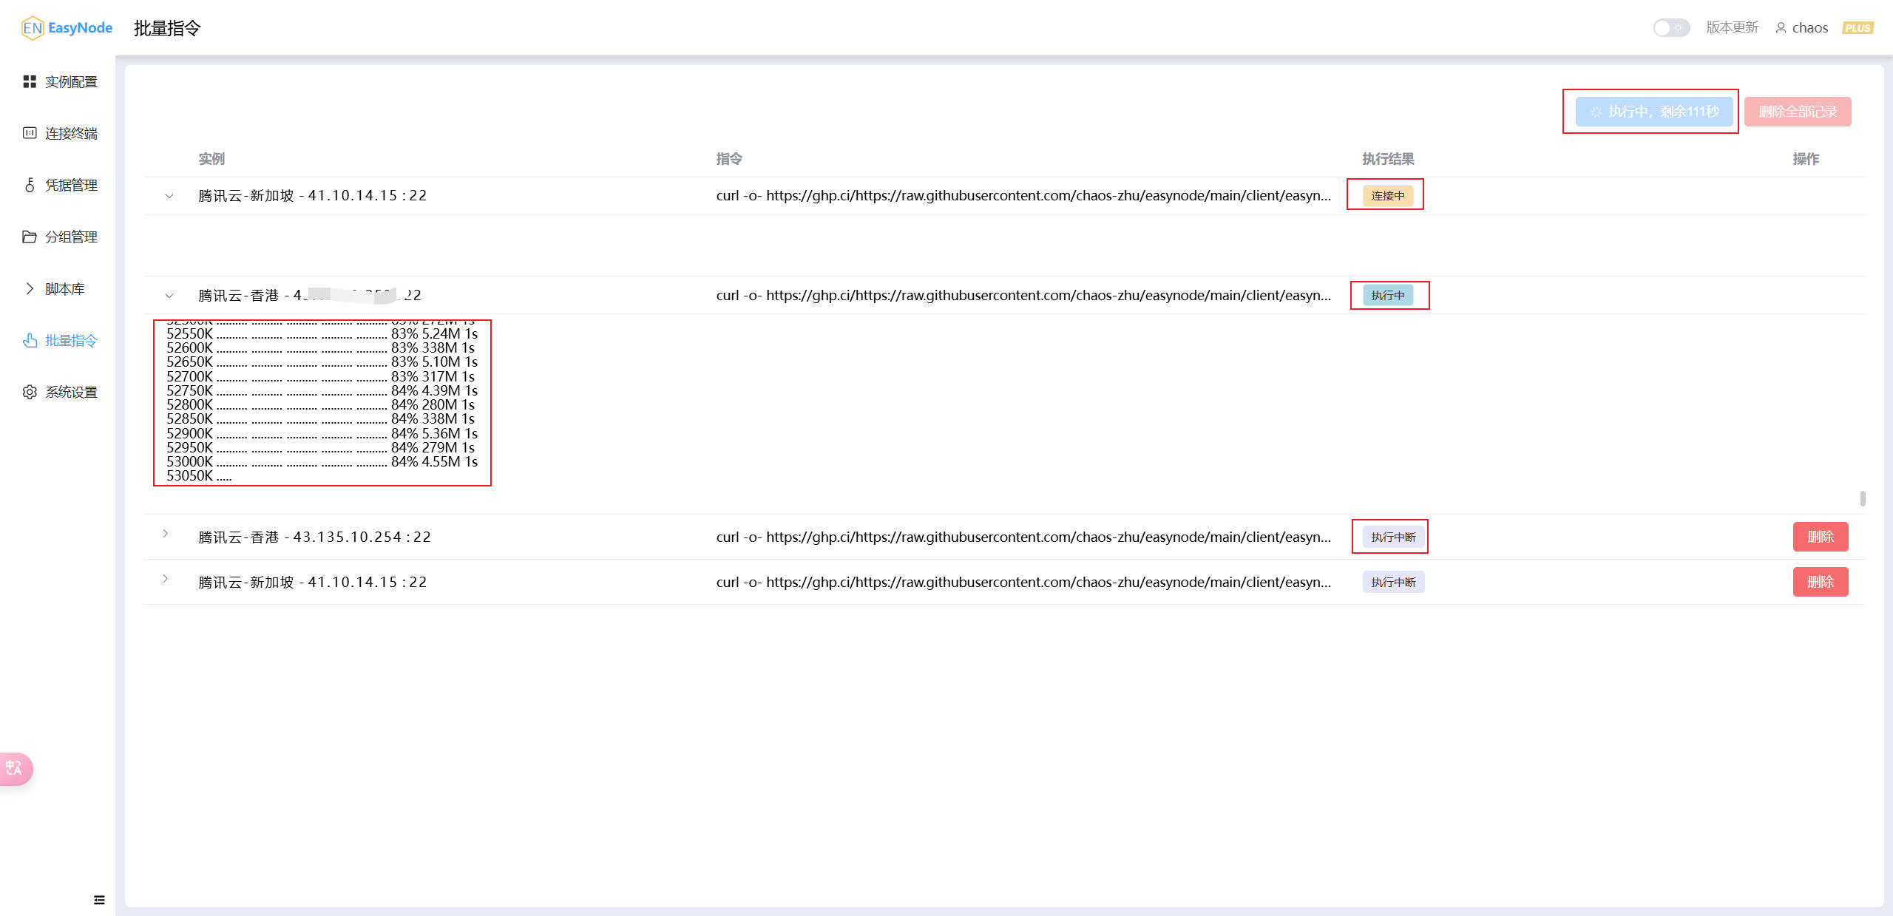The image size is (1893, 916).
Task: Open the pink translation floating button
Action: click(x=15, y=769)
